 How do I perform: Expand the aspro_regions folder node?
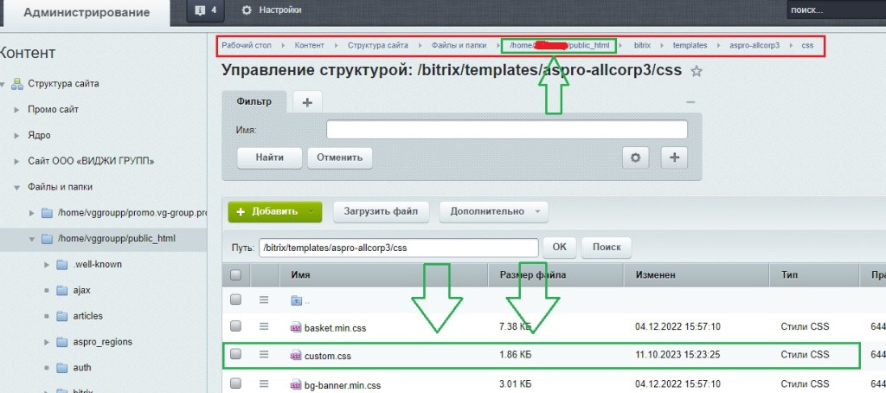[x=47, y=342]
